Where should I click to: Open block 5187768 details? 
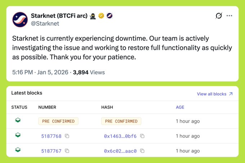point(52,136)
